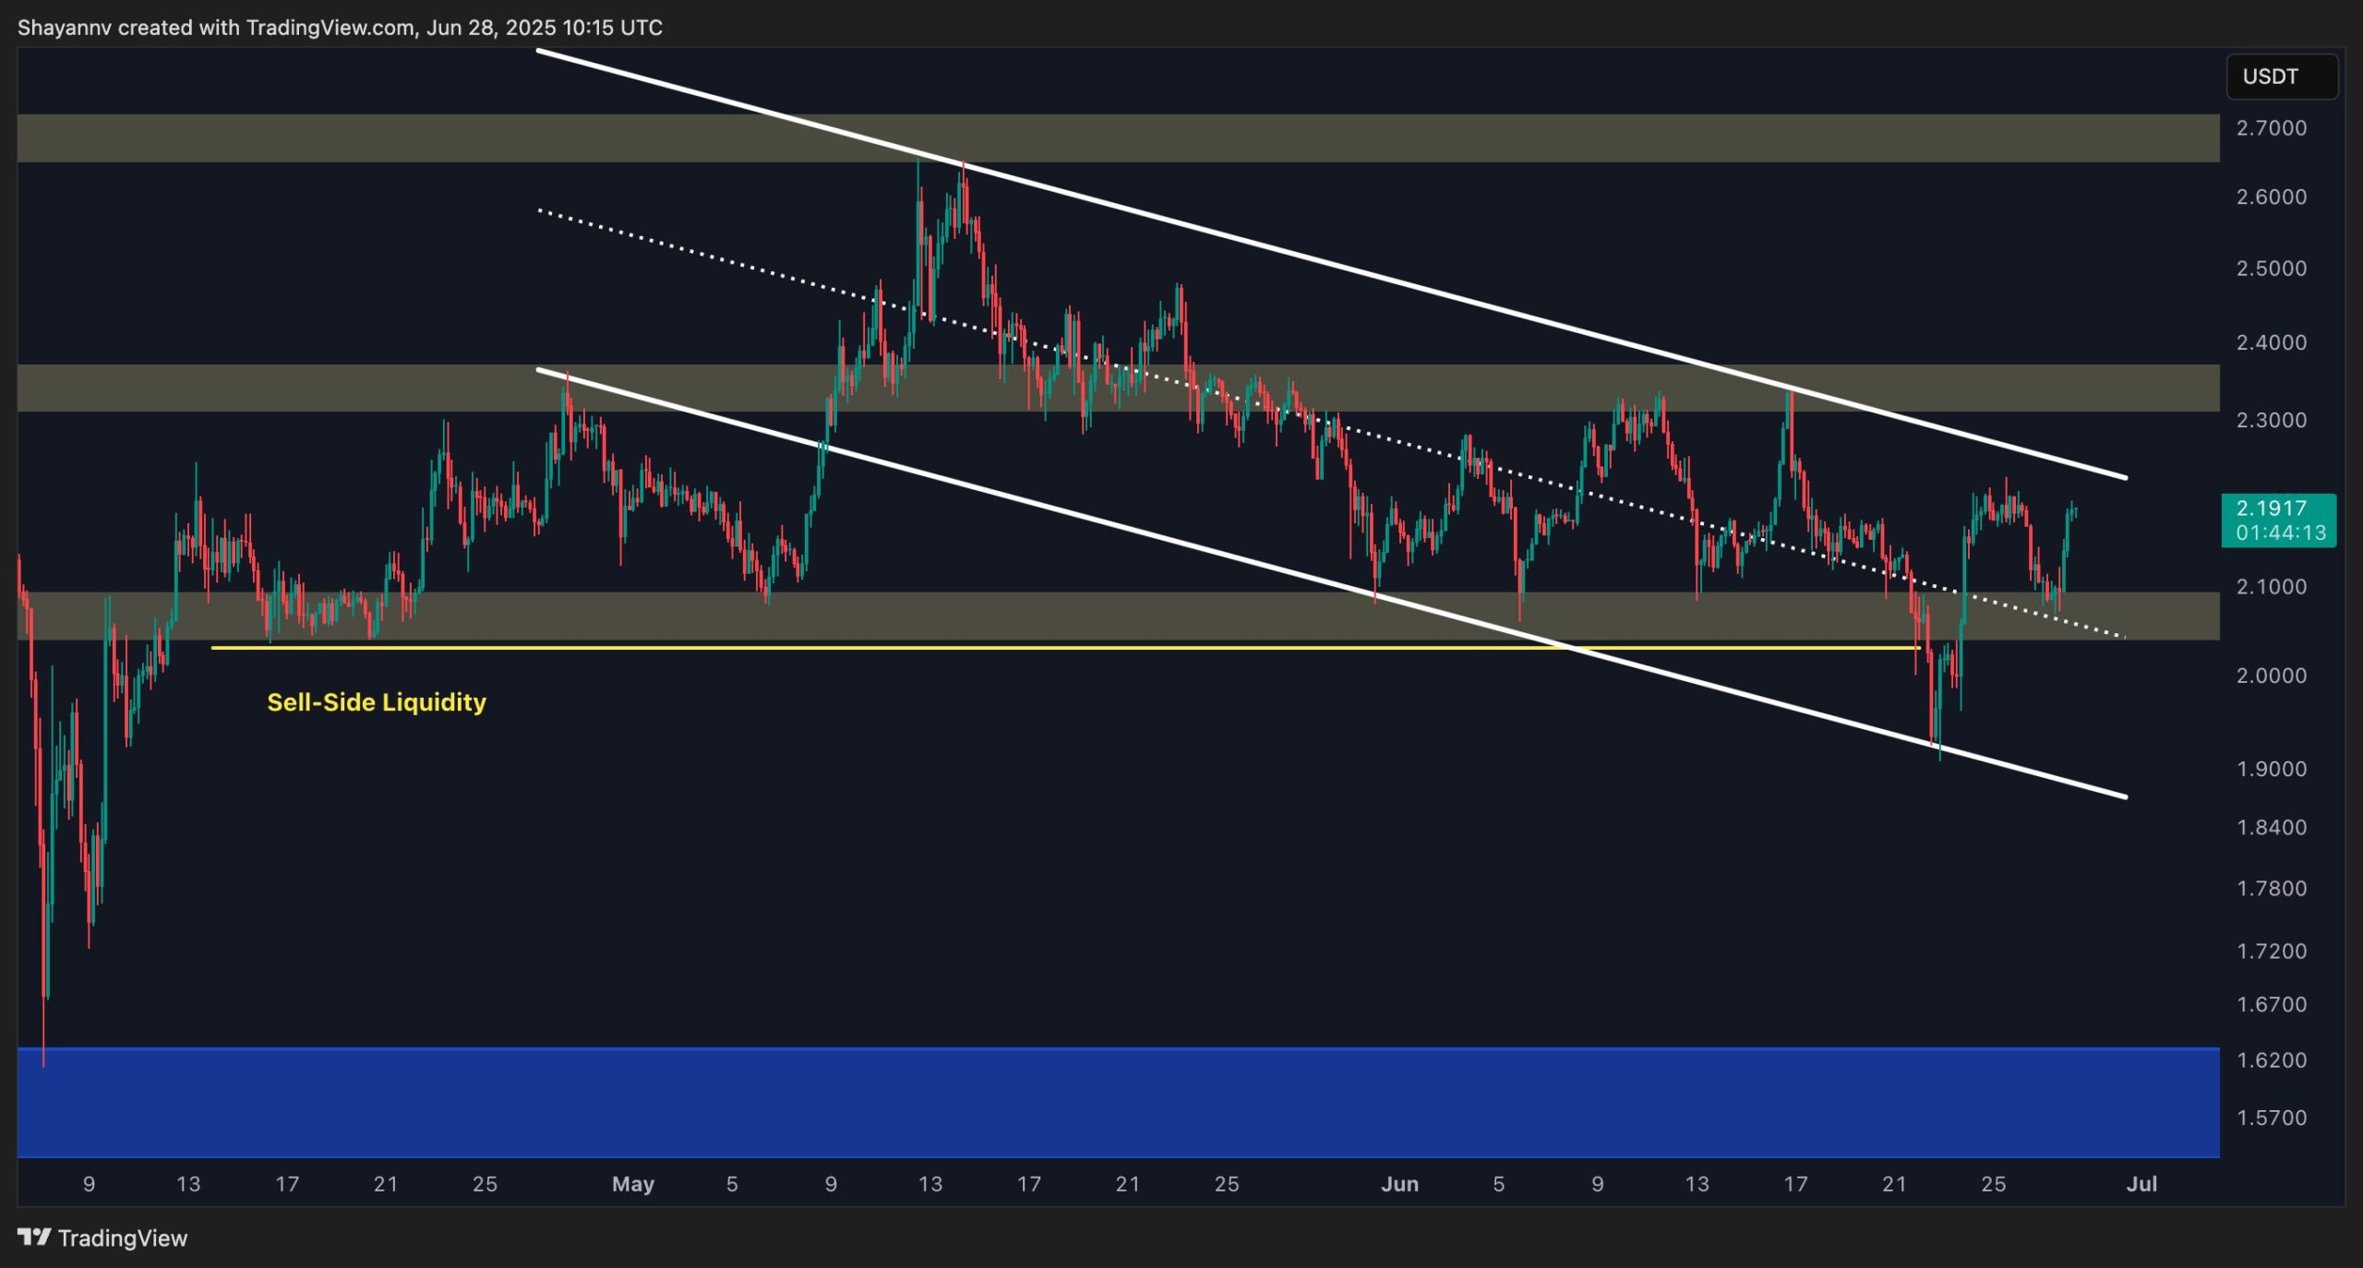This screenshot has height=1268, width=2363.
Task: Click the chart attribution header text
Action: click(340, 28)
